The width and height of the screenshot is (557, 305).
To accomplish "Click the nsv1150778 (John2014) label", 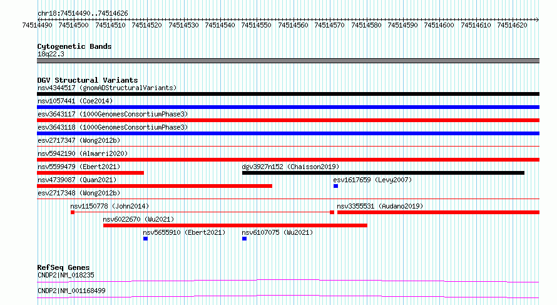I will tap(110, 206).
